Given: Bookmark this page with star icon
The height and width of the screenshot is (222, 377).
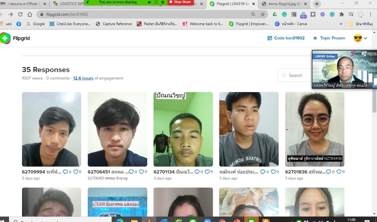Looking at the screenshot, I should pyautogui.click(x=263, y=14).
